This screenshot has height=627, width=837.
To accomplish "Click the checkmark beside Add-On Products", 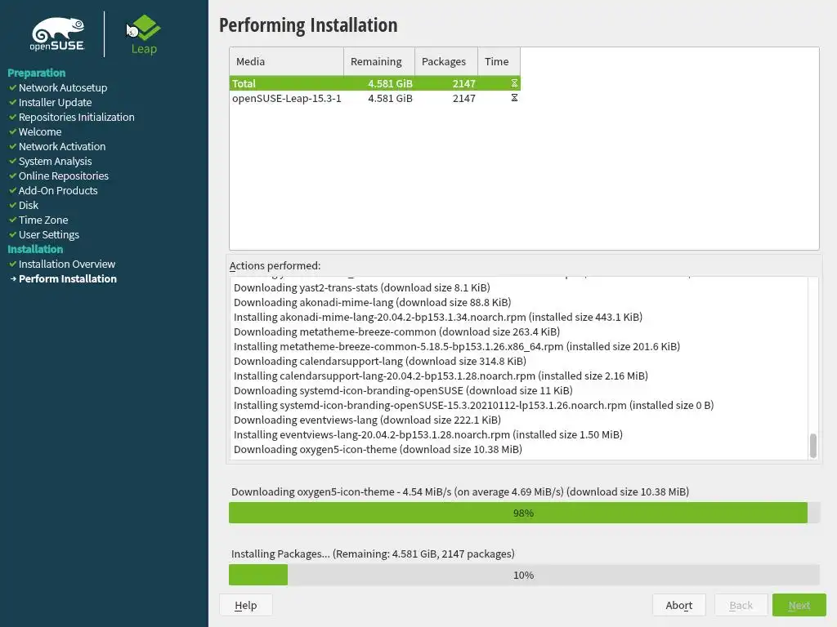I will pyautogui.click(x=13, y=190).
